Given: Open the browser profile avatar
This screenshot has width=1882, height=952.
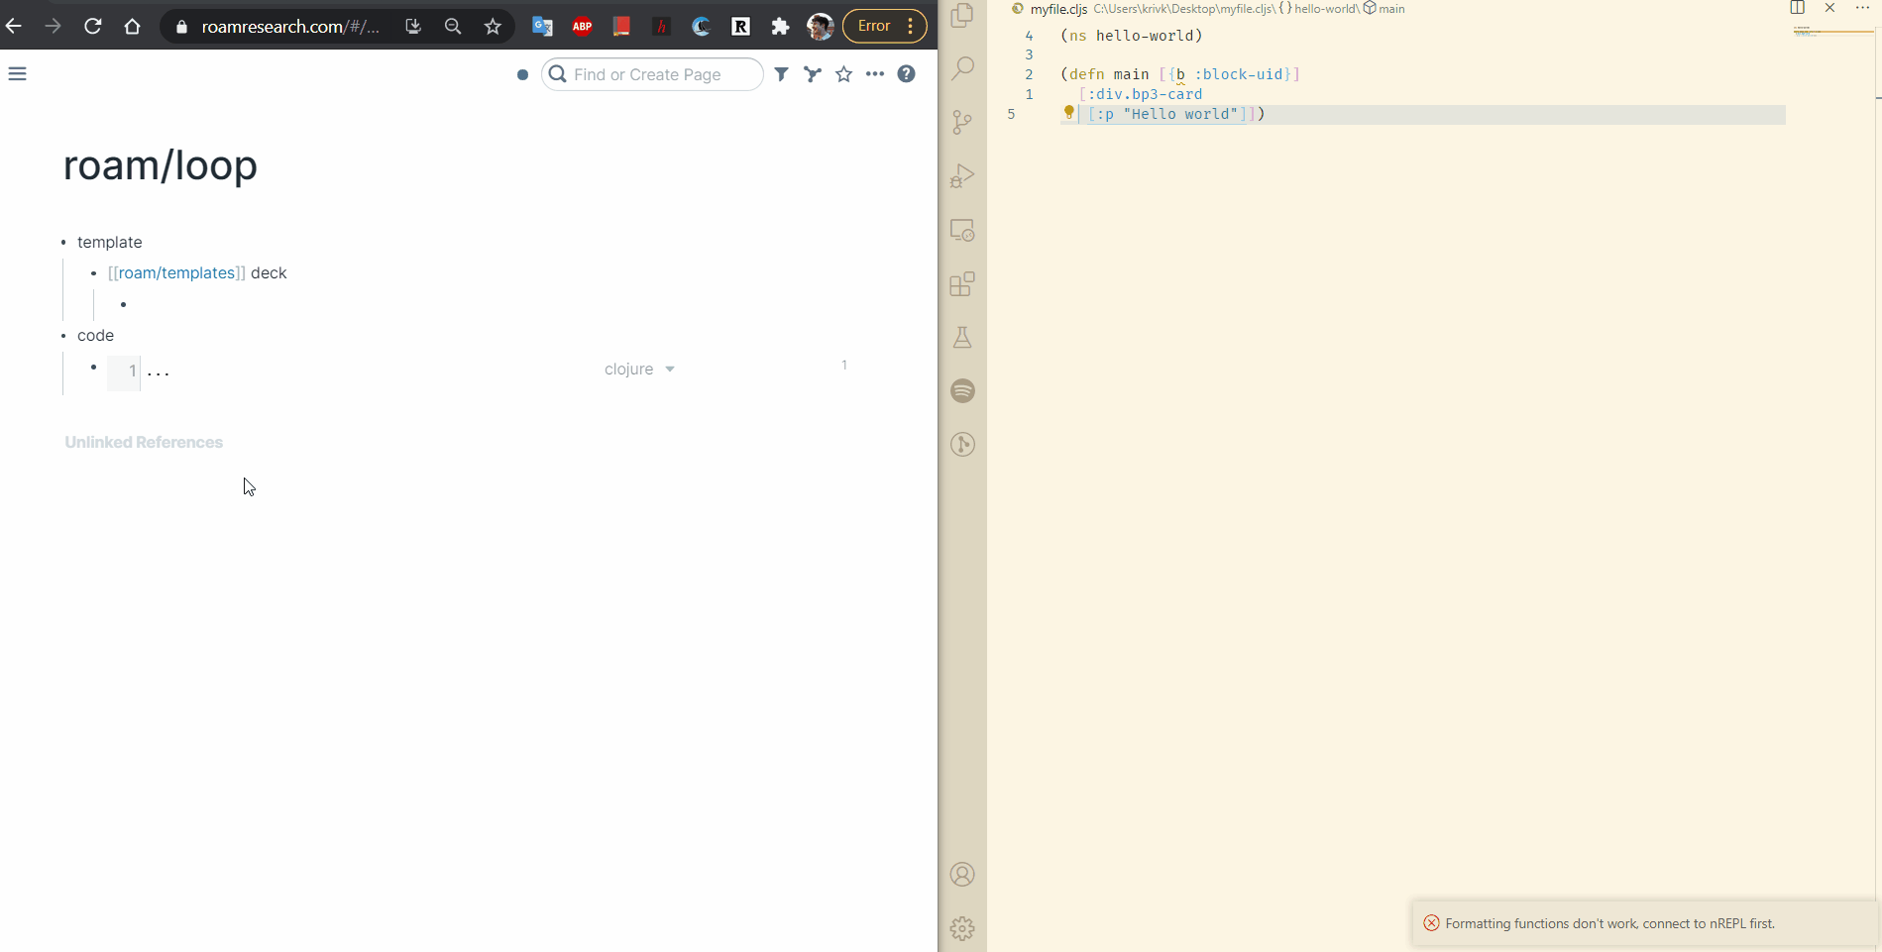Looking at the screenshot, I should (x=820, y=27).
